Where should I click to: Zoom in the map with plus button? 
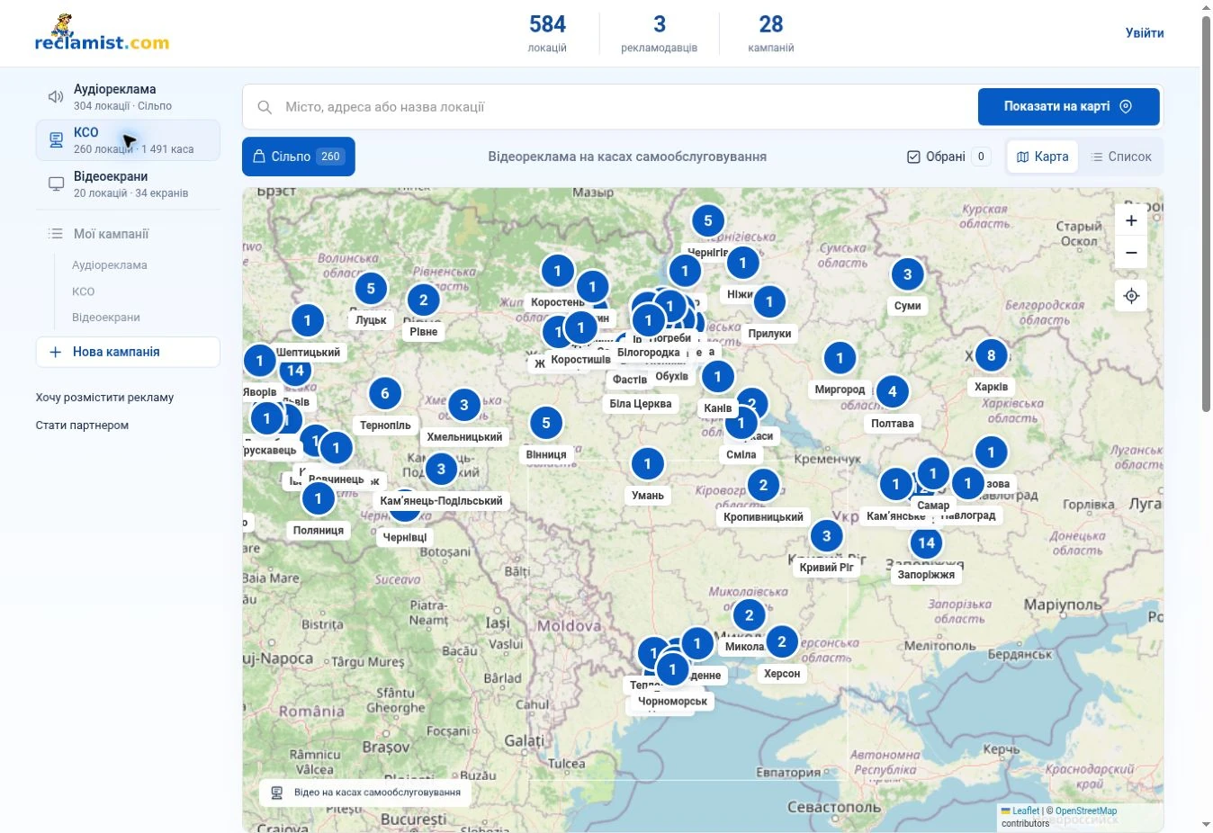tap(1131, 220)
